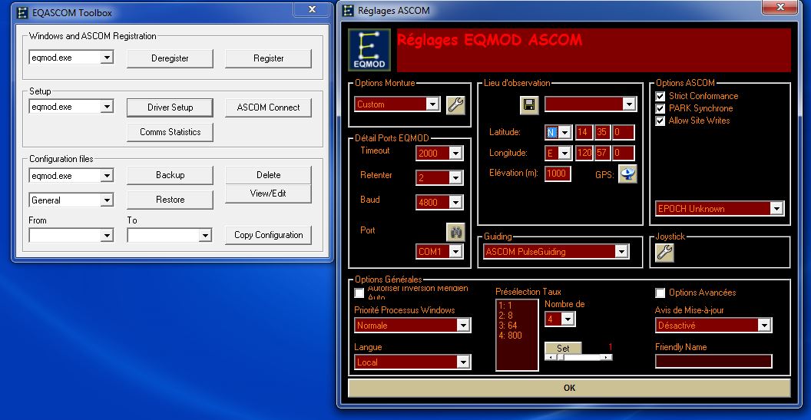The width and height of the screenshot is (811, 420).
Task: Save observation site with floppy disk icon
Action: pos(529,105)
